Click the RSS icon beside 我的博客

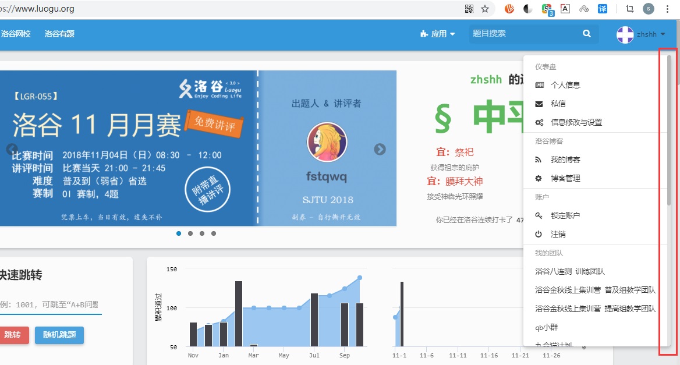pos(538,160)
